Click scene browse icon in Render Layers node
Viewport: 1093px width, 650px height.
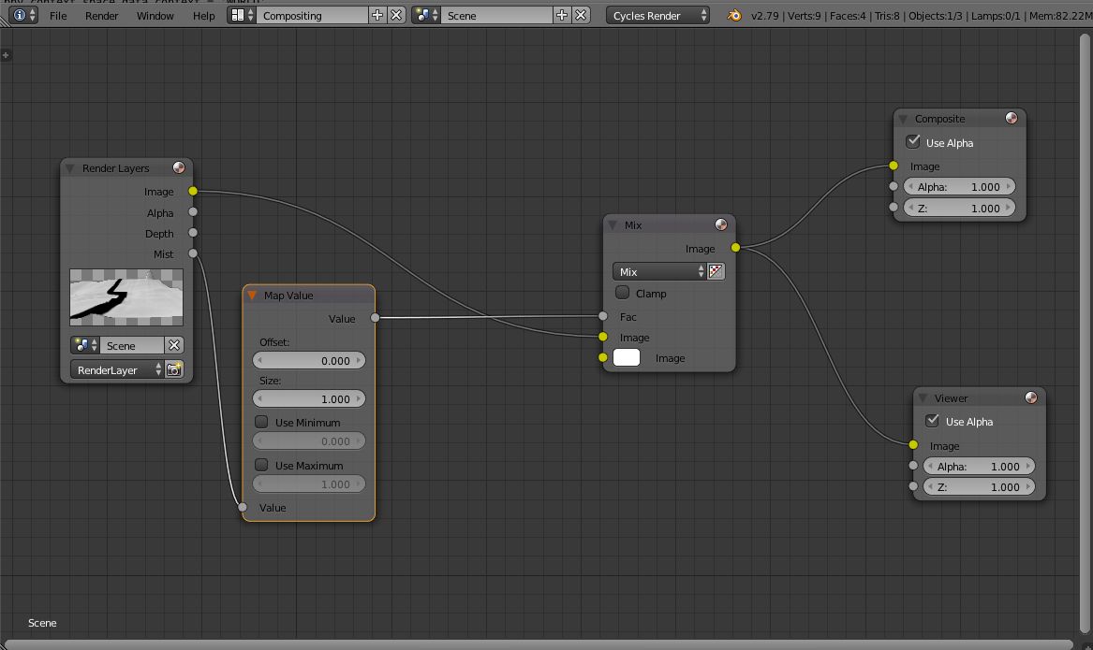pyautogui.click(x=85, y=345)
